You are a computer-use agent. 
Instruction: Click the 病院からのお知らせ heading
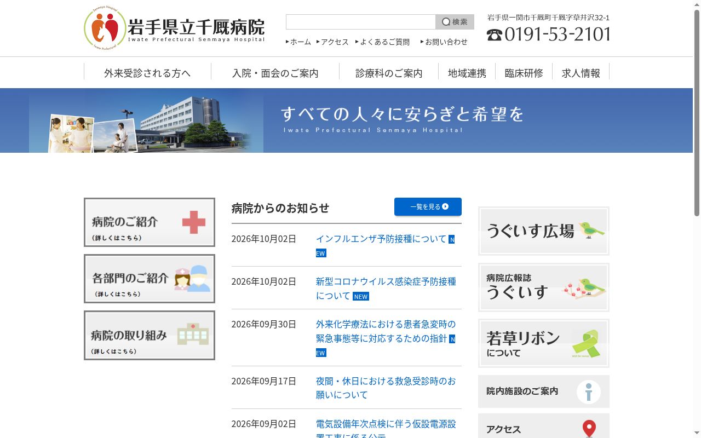click(280, 208)
